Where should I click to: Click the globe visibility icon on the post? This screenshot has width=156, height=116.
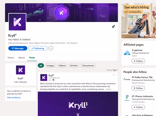(x=53, y=80)
